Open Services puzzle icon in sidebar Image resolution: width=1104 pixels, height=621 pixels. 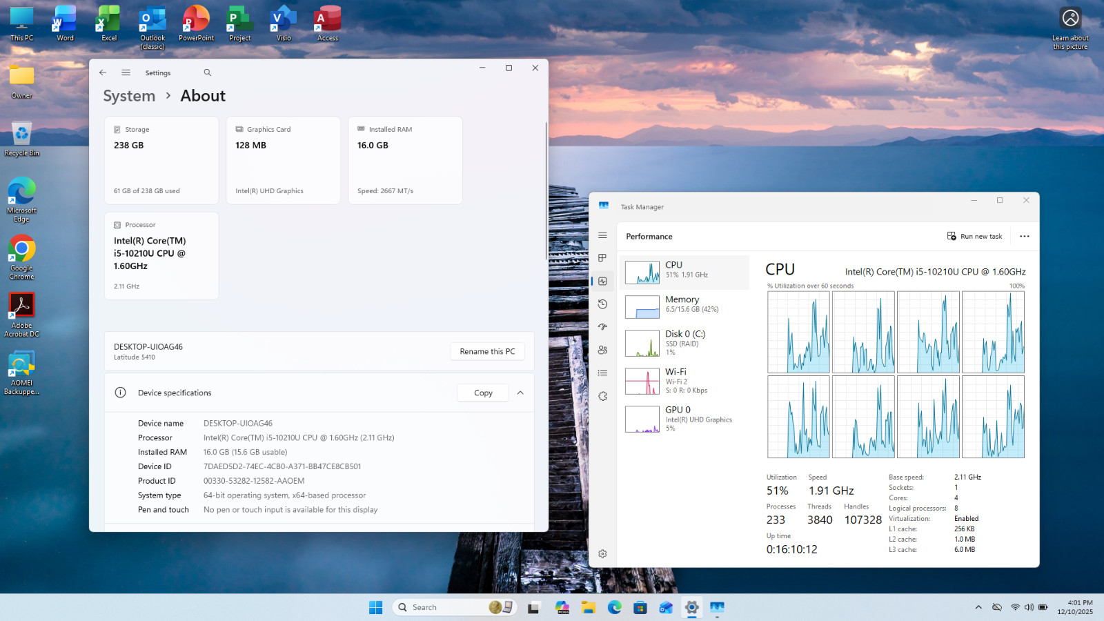(x=602, y=396)
